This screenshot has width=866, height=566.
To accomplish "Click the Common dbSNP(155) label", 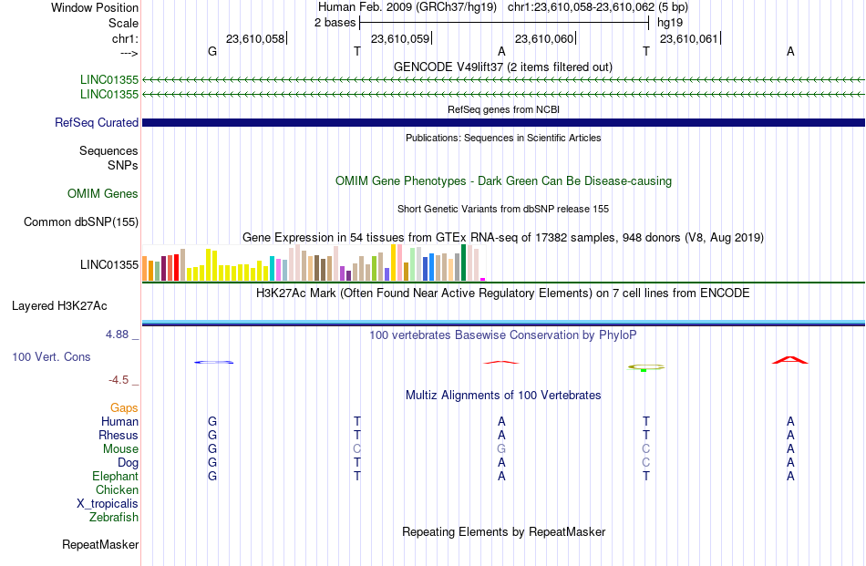I will [x=81, y=222].
